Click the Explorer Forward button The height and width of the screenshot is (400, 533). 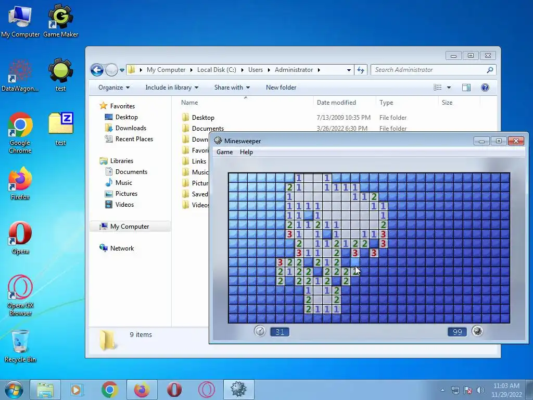[x=111, y=70]
